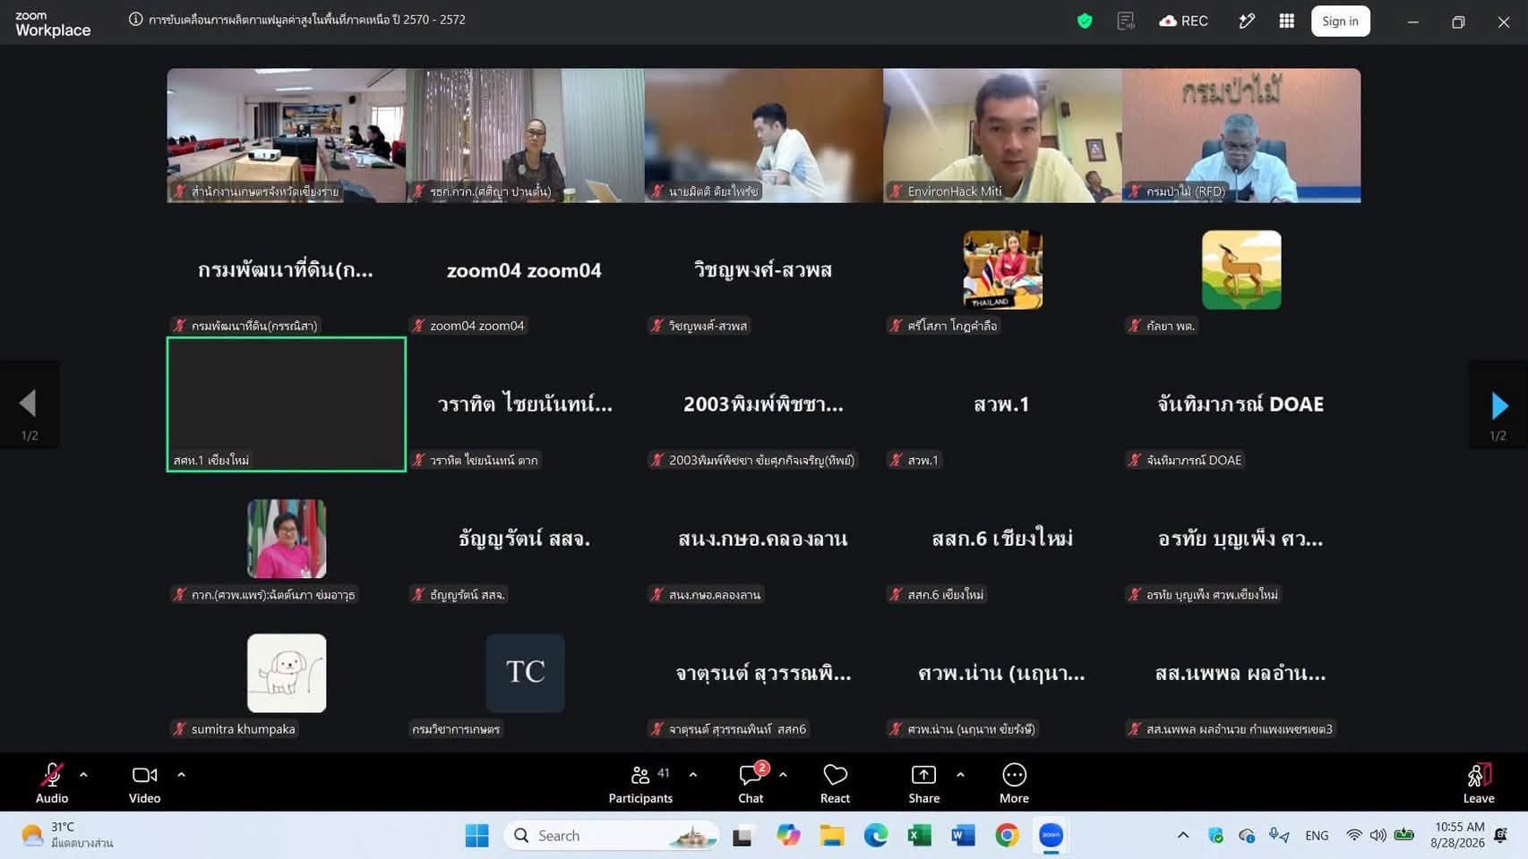Expand the chevron beside Participants count
Image resolution: width=1528 pixels, height=859 pixels.
coord(693,775)
